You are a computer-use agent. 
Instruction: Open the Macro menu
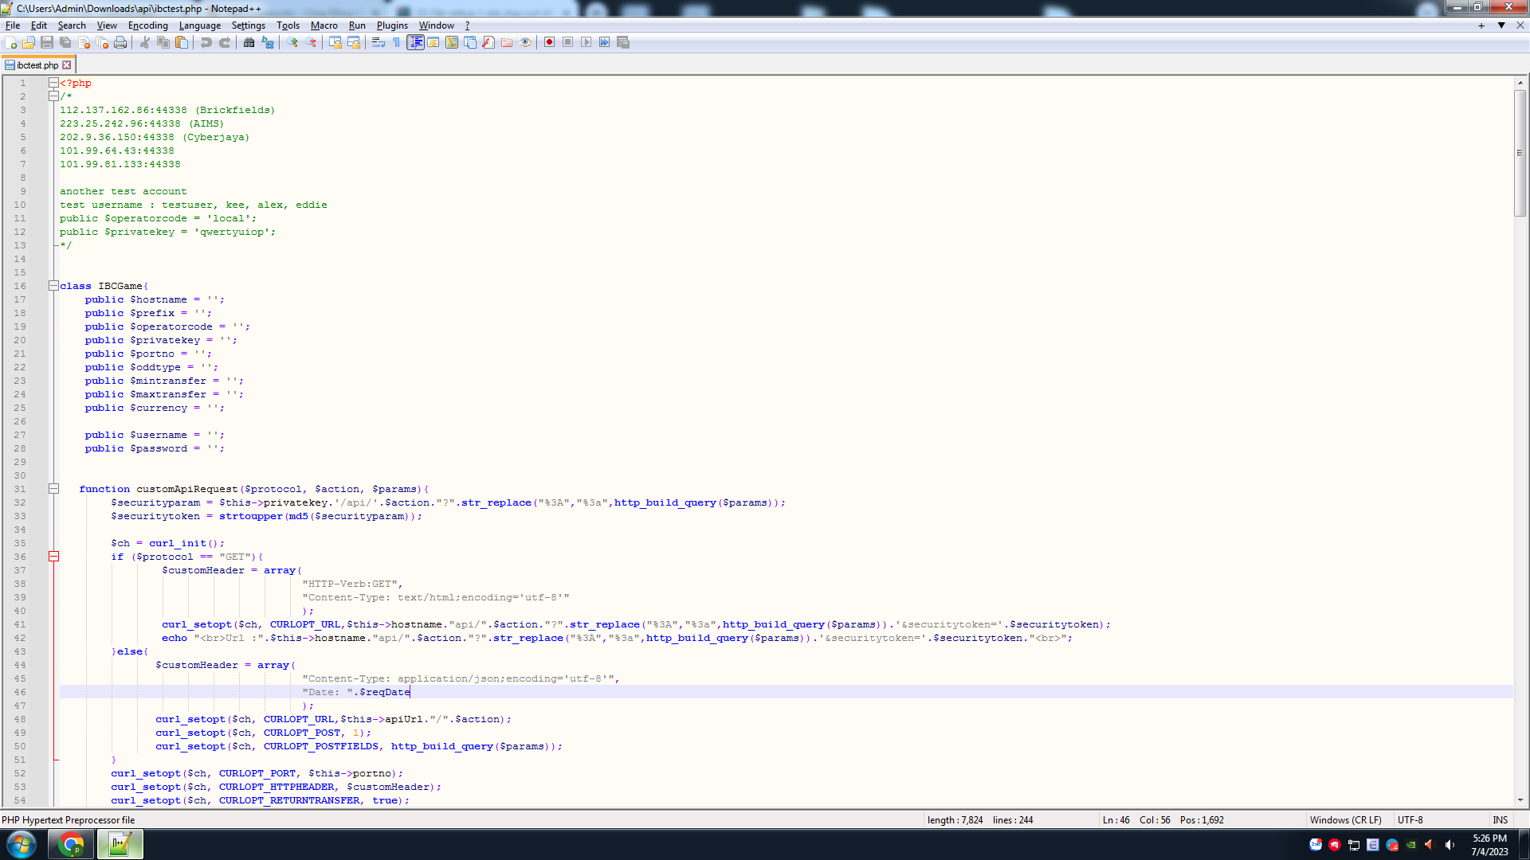point(324,25)
